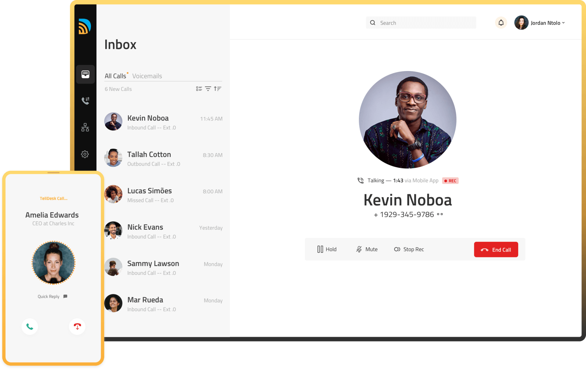Viewport: 586px width, 369px height.
Task: Click the Search input field
Action: pos(421,23)
